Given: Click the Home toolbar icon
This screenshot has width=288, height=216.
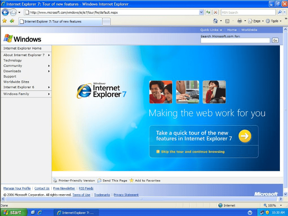Looking at the screenshot, I should [x=215, y=21].
